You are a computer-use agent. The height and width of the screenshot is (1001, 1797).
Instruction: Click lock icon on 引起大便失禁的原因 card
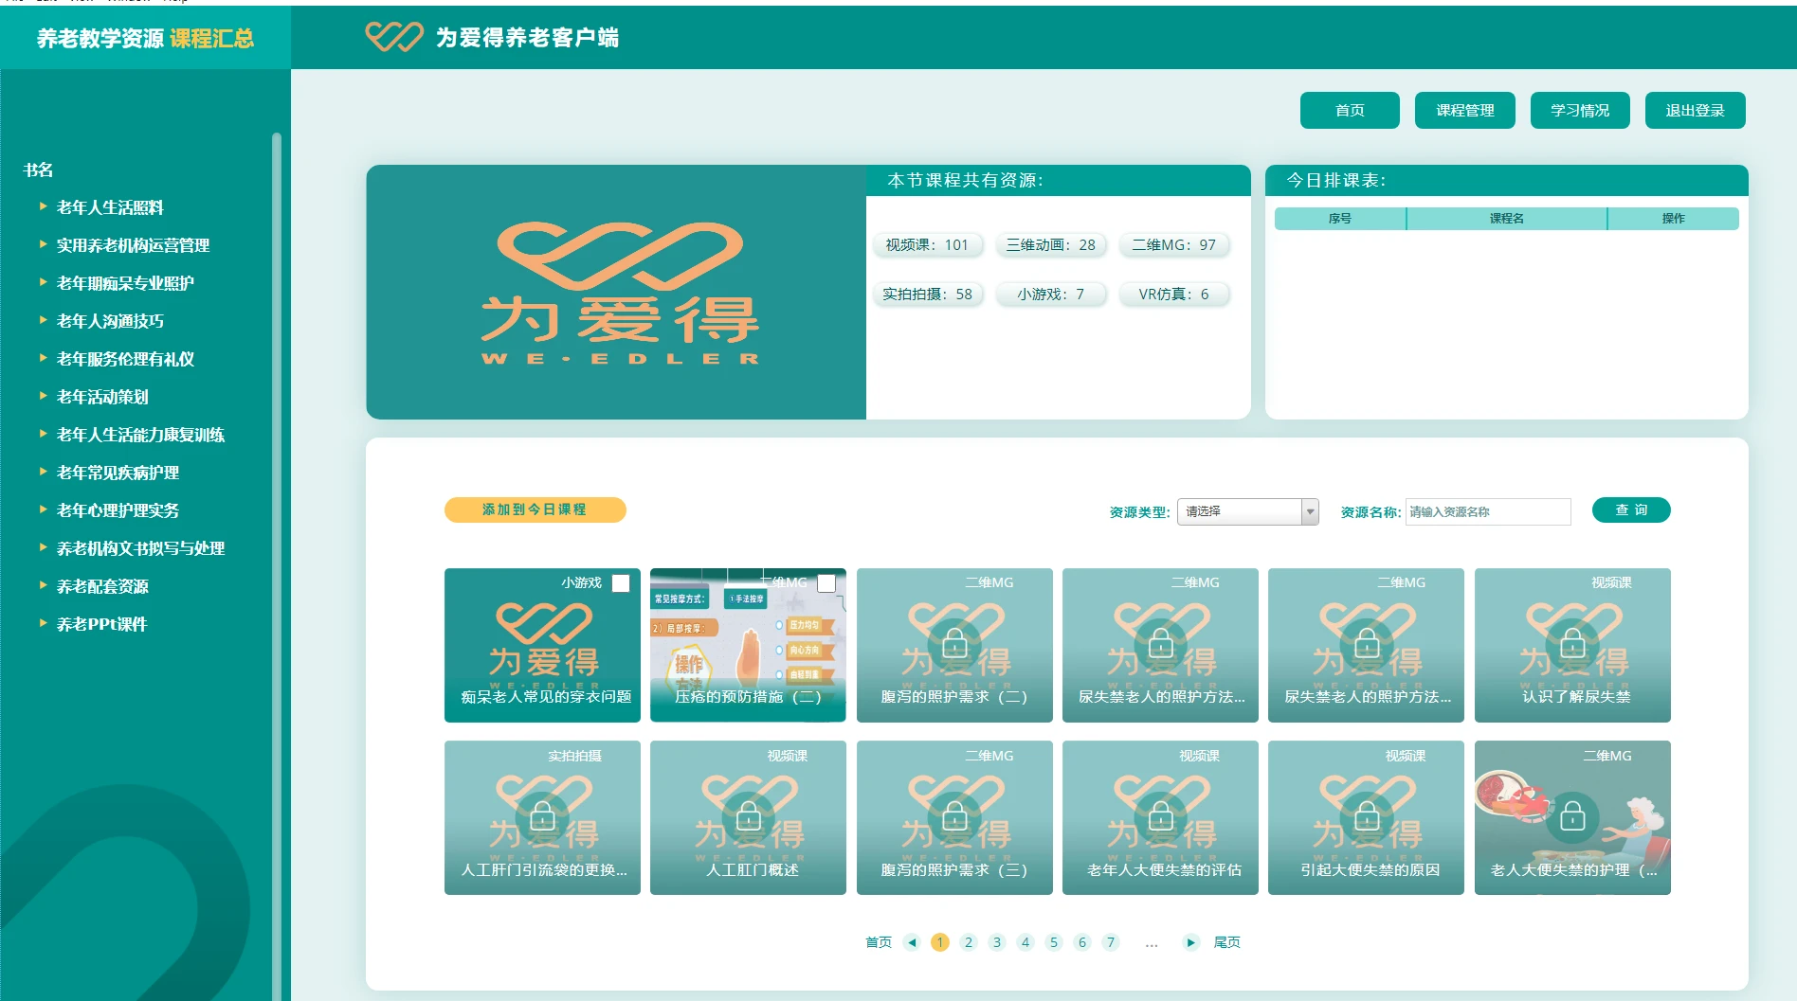pyautogui.click(x=1366, y=817)
